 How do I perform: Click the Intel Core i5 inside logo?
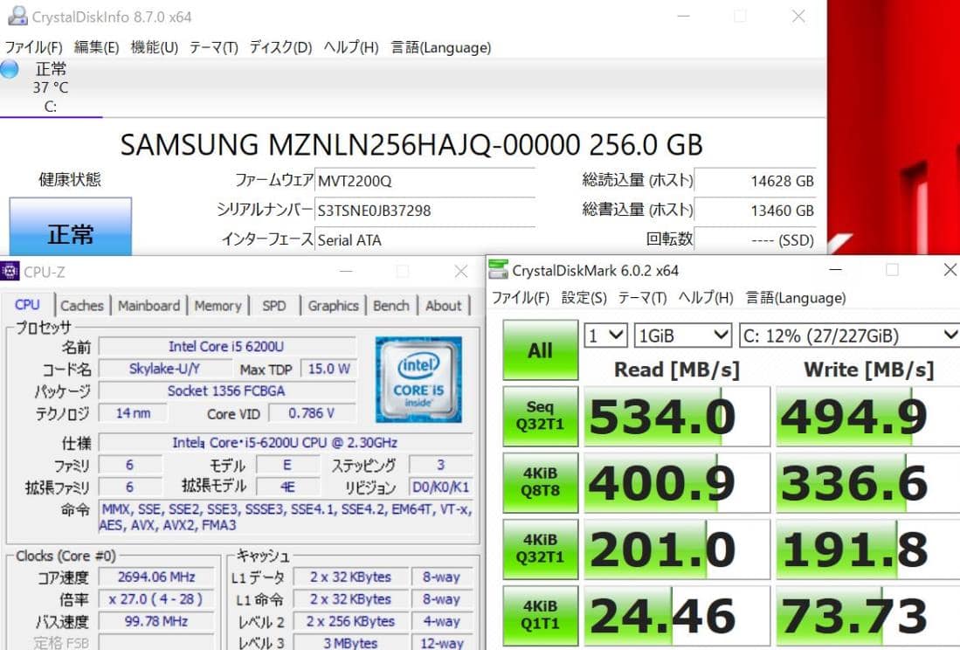[x=418, y=379]
